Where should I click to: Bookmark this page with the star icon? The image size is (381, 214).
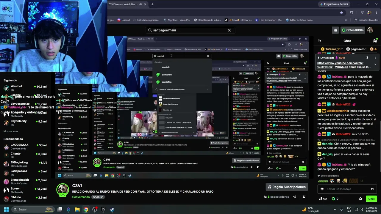tap(341, 12)
